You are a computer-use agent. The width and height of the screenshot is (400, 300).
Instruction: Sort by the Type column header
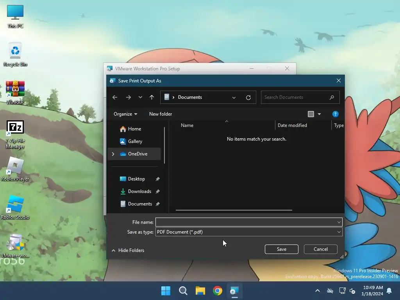pos(339,125)
